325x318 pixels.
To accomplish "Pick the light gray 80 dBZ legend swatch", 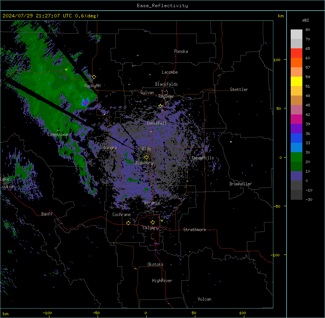I will pos(296,34).
